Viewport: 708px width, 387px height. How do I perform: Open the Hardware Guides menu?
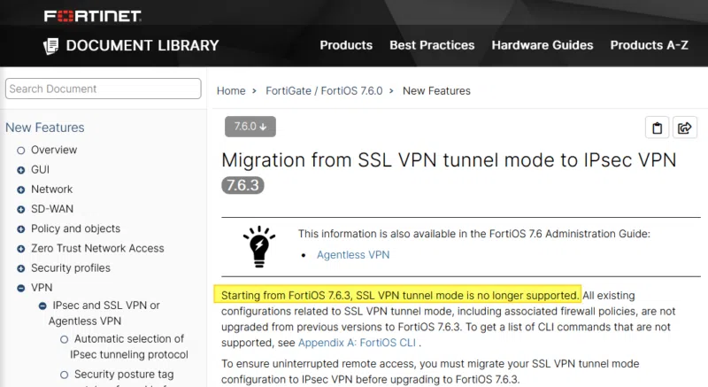pyautogui.click(x=543, y=45)
